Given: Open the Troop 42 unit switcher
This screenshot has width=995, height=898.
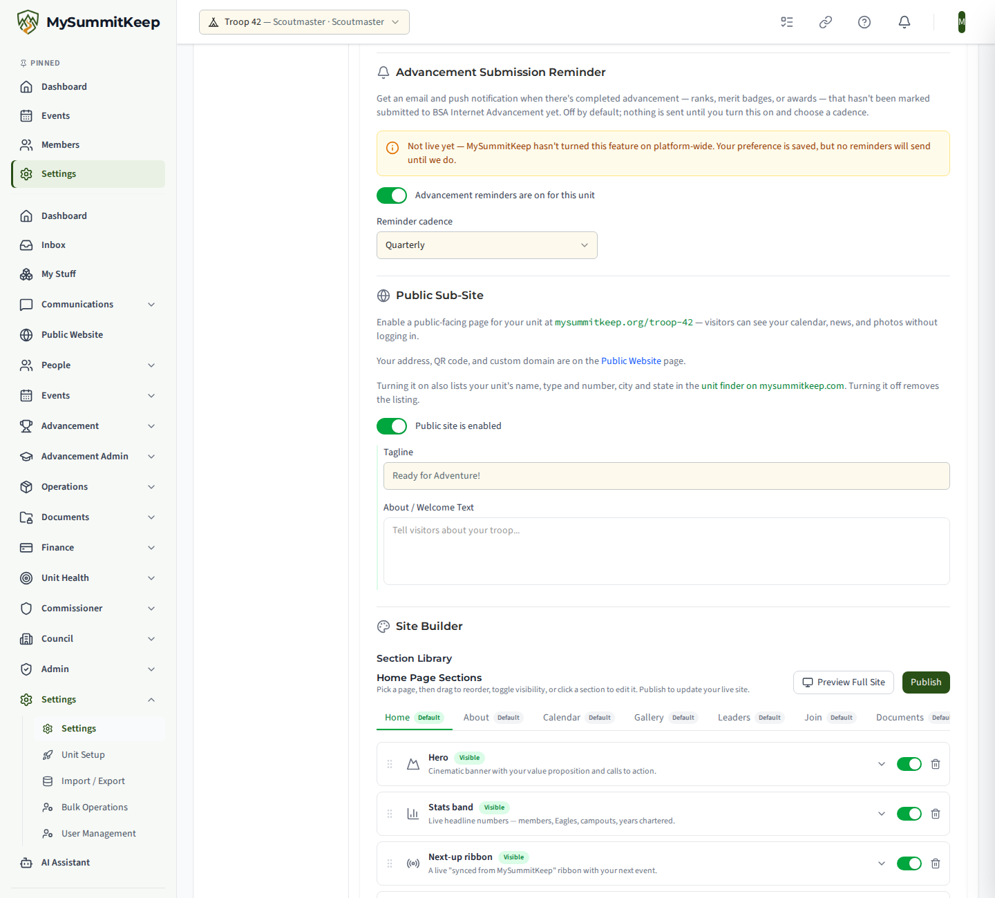Looking at the screenshot, I should [x=304, y=22].
